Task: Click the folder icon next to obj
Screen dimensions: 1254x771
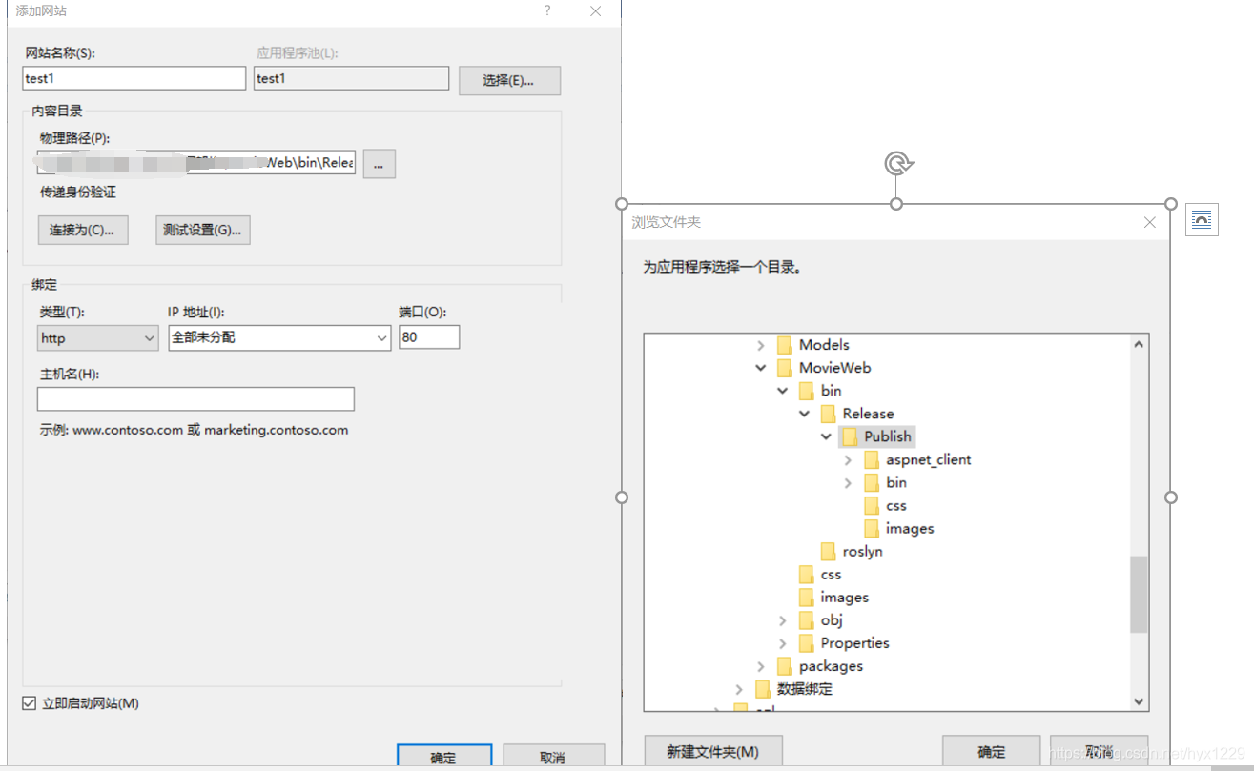Action: tap(806, 620)
